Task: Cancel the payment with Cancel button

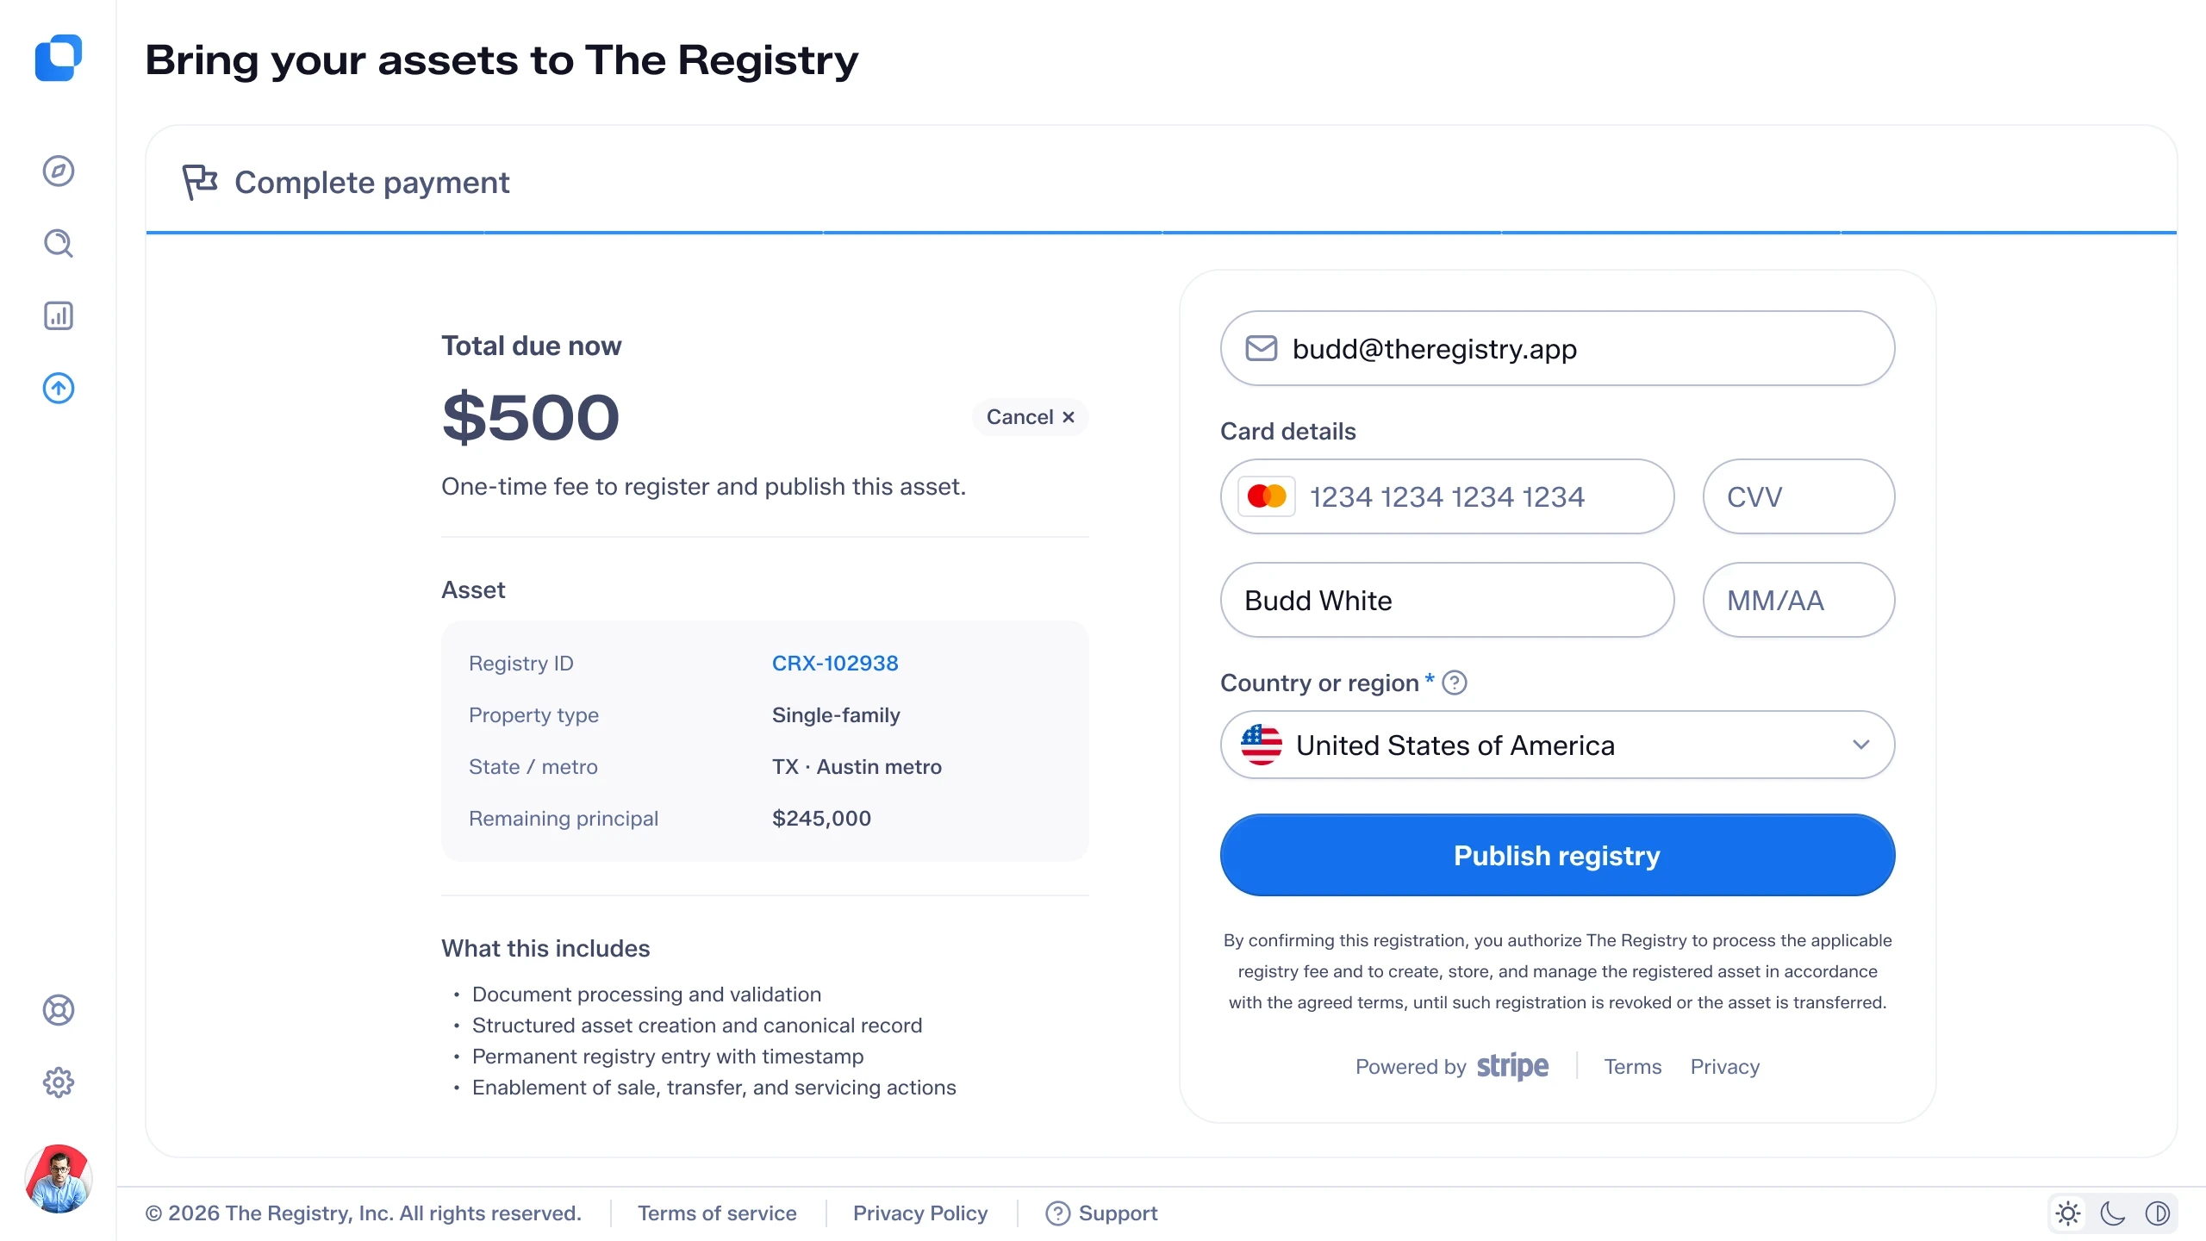Action: click(1031, 417)
